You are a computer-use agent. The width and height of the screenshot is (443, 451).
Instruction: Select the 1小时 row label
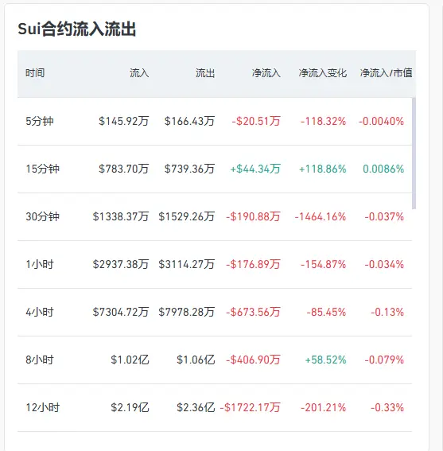(40, 264)
